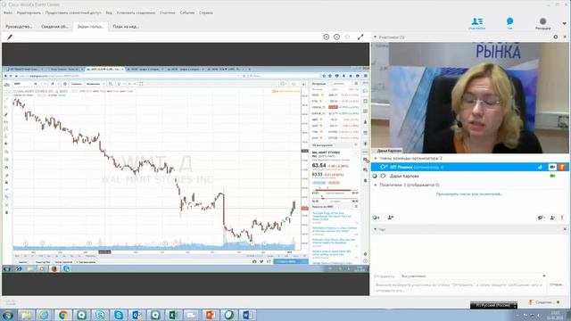Zoom out of the shared screen
Screen dimensions: 571x321
(337, 37)
